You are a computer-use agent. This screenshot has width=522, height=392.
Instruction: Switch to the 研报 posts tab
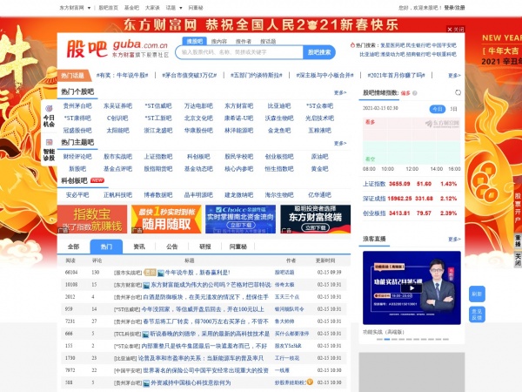(x=205, y=247)
